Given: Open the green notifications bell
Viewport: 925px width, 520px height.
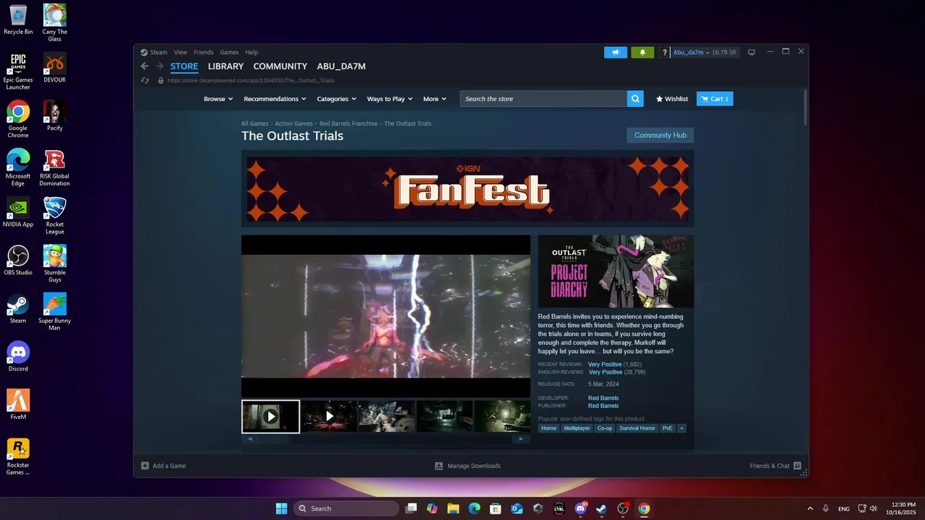Looking at the screenshot, I should [x=642, y=52].
